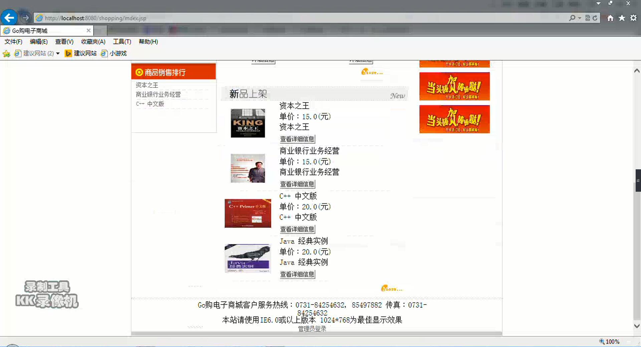641x347 pixels.
Task: Open favorites with the star icon
Action: point(622,18)
